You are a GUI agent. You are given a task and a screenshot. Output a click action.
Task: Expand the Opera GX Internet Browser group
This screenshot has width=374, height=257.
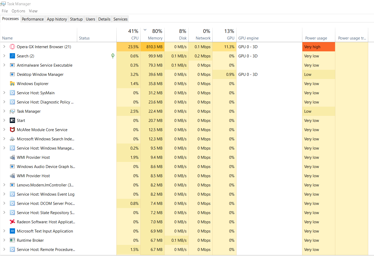4,47
